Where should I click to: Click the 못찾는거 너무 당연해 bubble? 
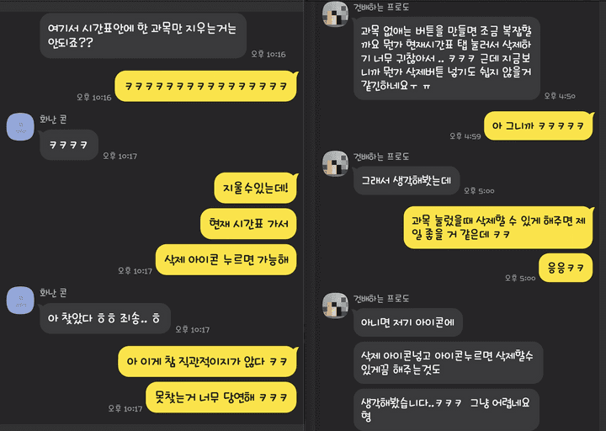221,397
